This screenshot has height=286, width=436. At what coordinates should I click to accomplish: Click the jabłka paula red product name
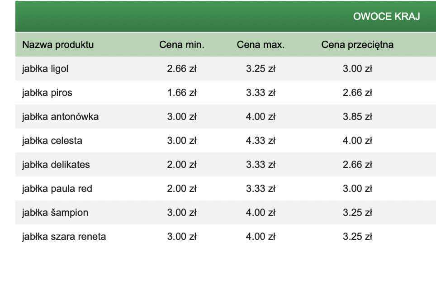[x=57, y=188]
